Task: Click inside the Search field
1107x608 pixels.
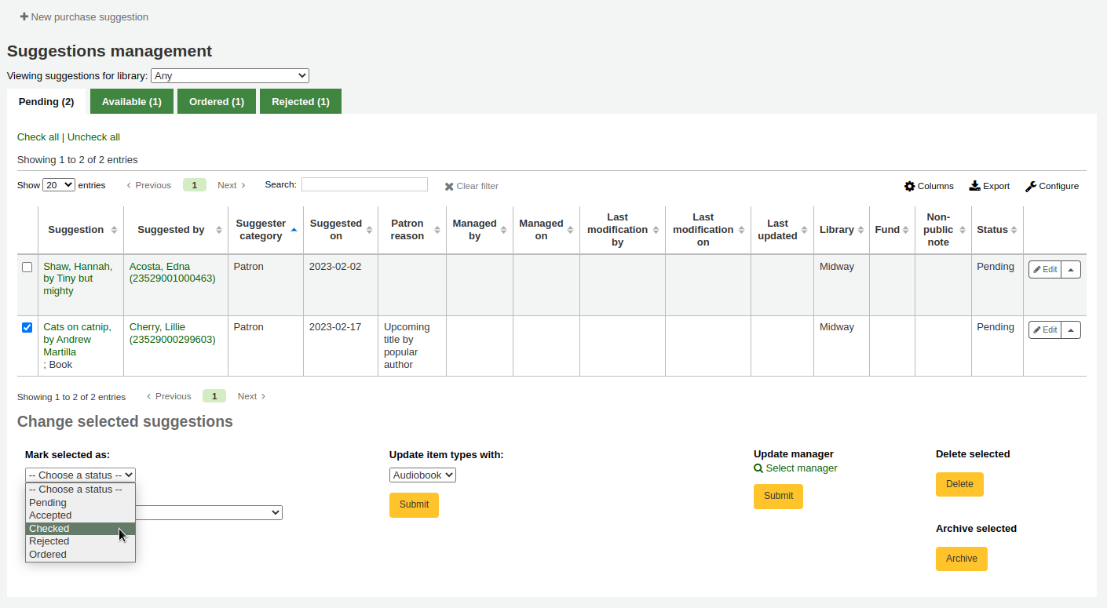Action: pyautogui.click(x=364, y=184)
